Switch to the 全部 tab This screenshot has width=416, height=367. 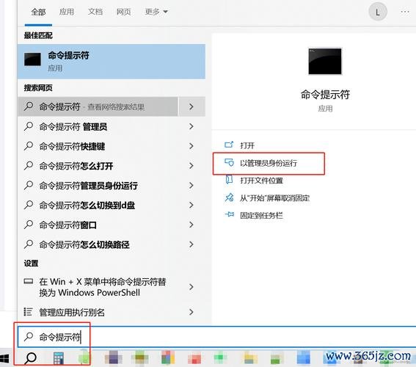(38, 12)
